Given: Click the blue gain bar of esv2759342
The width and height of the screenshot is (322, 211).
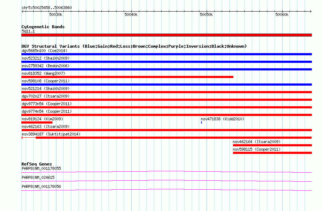Looking at the screenshot, I should tap(166, 69).
